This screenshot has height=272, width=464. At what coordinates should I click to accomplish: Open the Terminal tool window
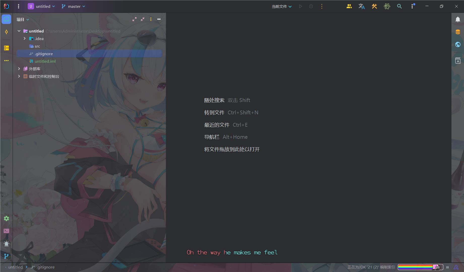6,231
